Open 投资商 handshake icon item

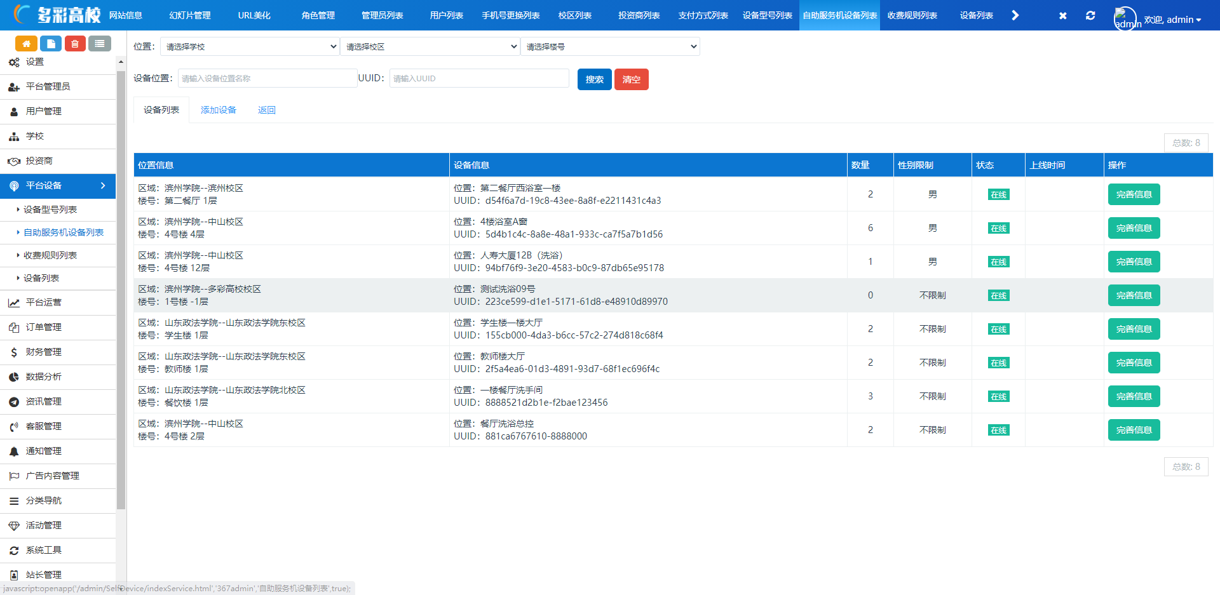(x=14, y=161)
